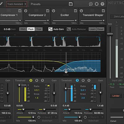Click band 3 Gain slider knob
The image size is (124, 124).
100,92
